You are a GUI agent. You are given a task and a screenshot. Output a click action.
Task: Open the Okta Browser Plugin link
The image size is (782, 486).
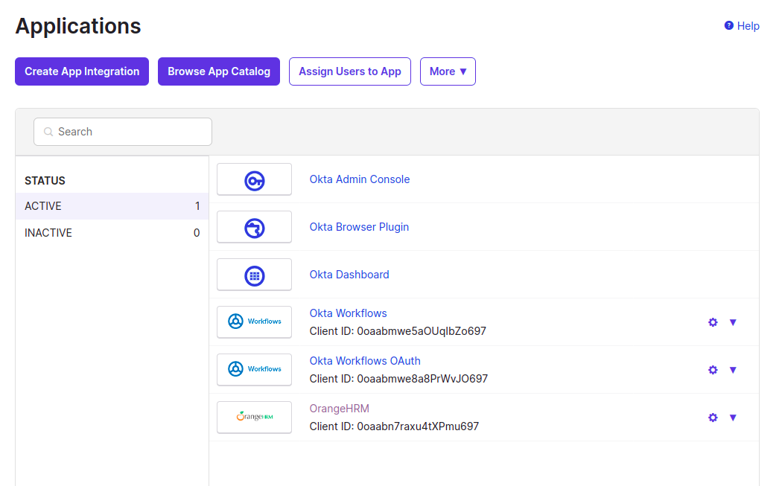[358, 227]
